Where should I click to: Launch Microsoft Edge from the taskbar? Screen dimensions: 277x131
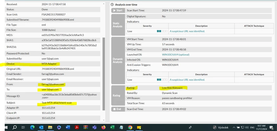(32, 128)
